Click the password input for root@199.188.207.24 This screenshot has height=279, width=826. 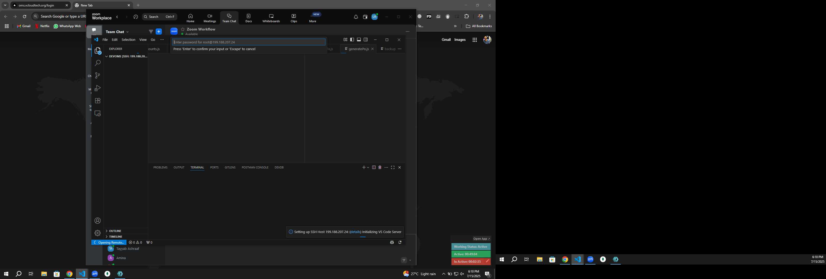[249, 42]
